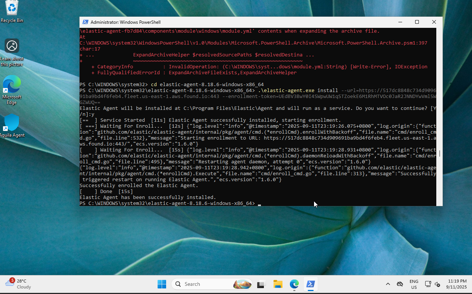Close the Administrator PowerShell window
Viewport: 472px width, 294px height.
click(434, 22)
